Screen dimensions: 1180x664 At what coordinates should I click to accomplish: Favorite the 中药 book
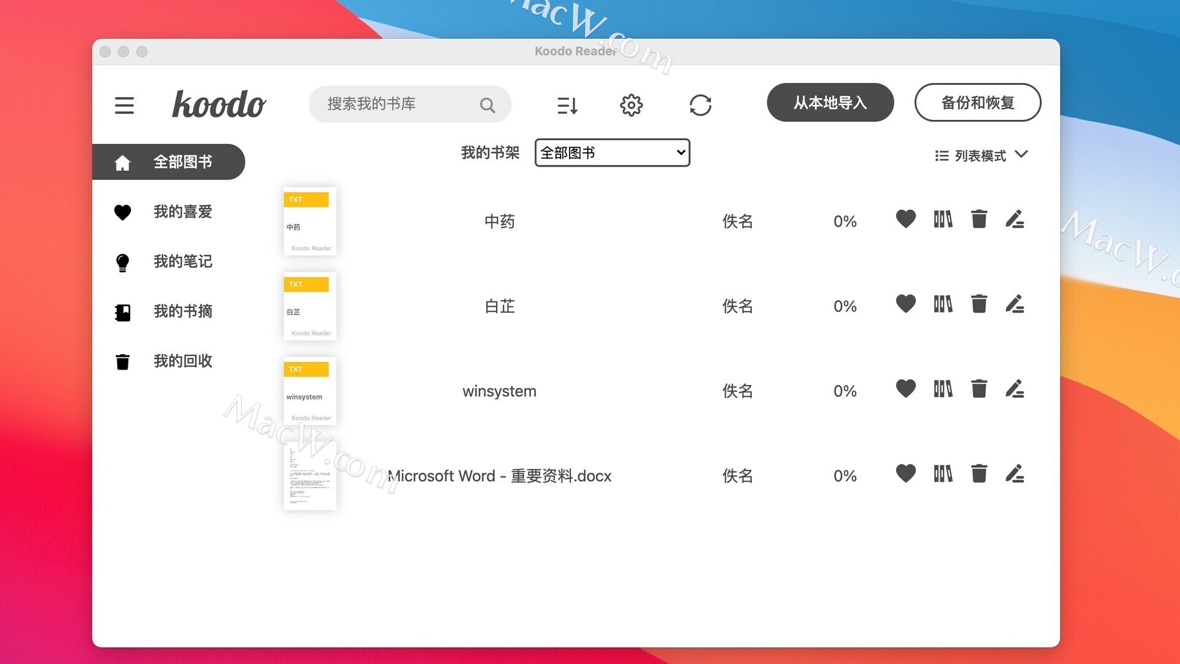tap(906, 219)
